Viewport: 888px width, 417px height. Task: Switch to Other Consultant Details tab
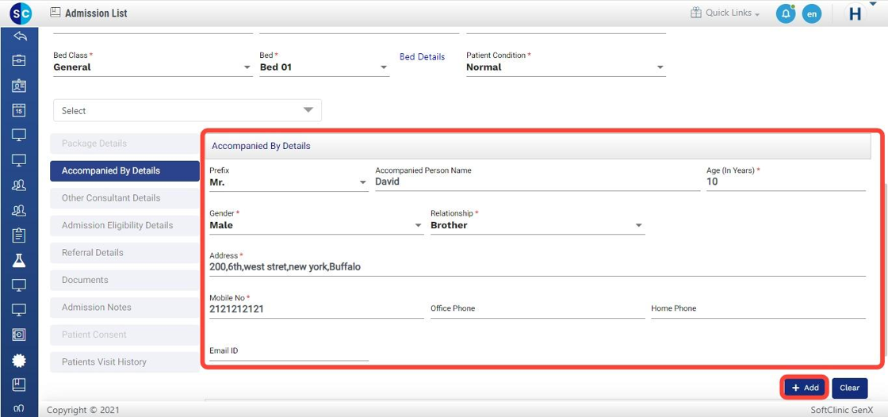124,198
